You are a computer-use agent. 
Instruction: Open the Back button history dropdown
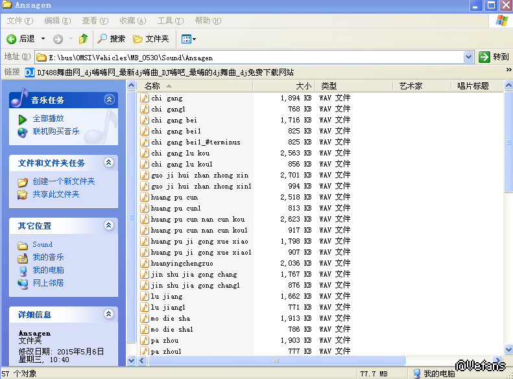[x=43, y=39]
